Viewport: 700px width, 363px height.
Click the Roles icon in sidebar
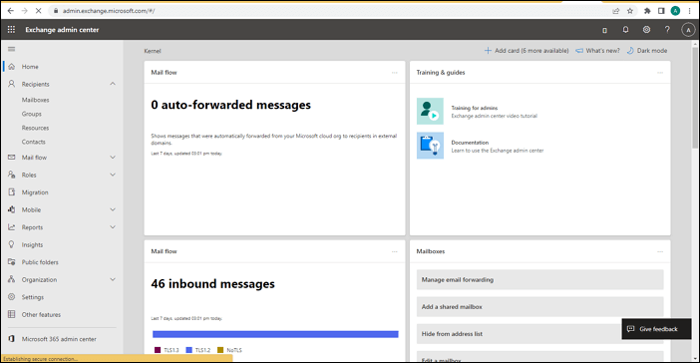(x=12, y=175)
